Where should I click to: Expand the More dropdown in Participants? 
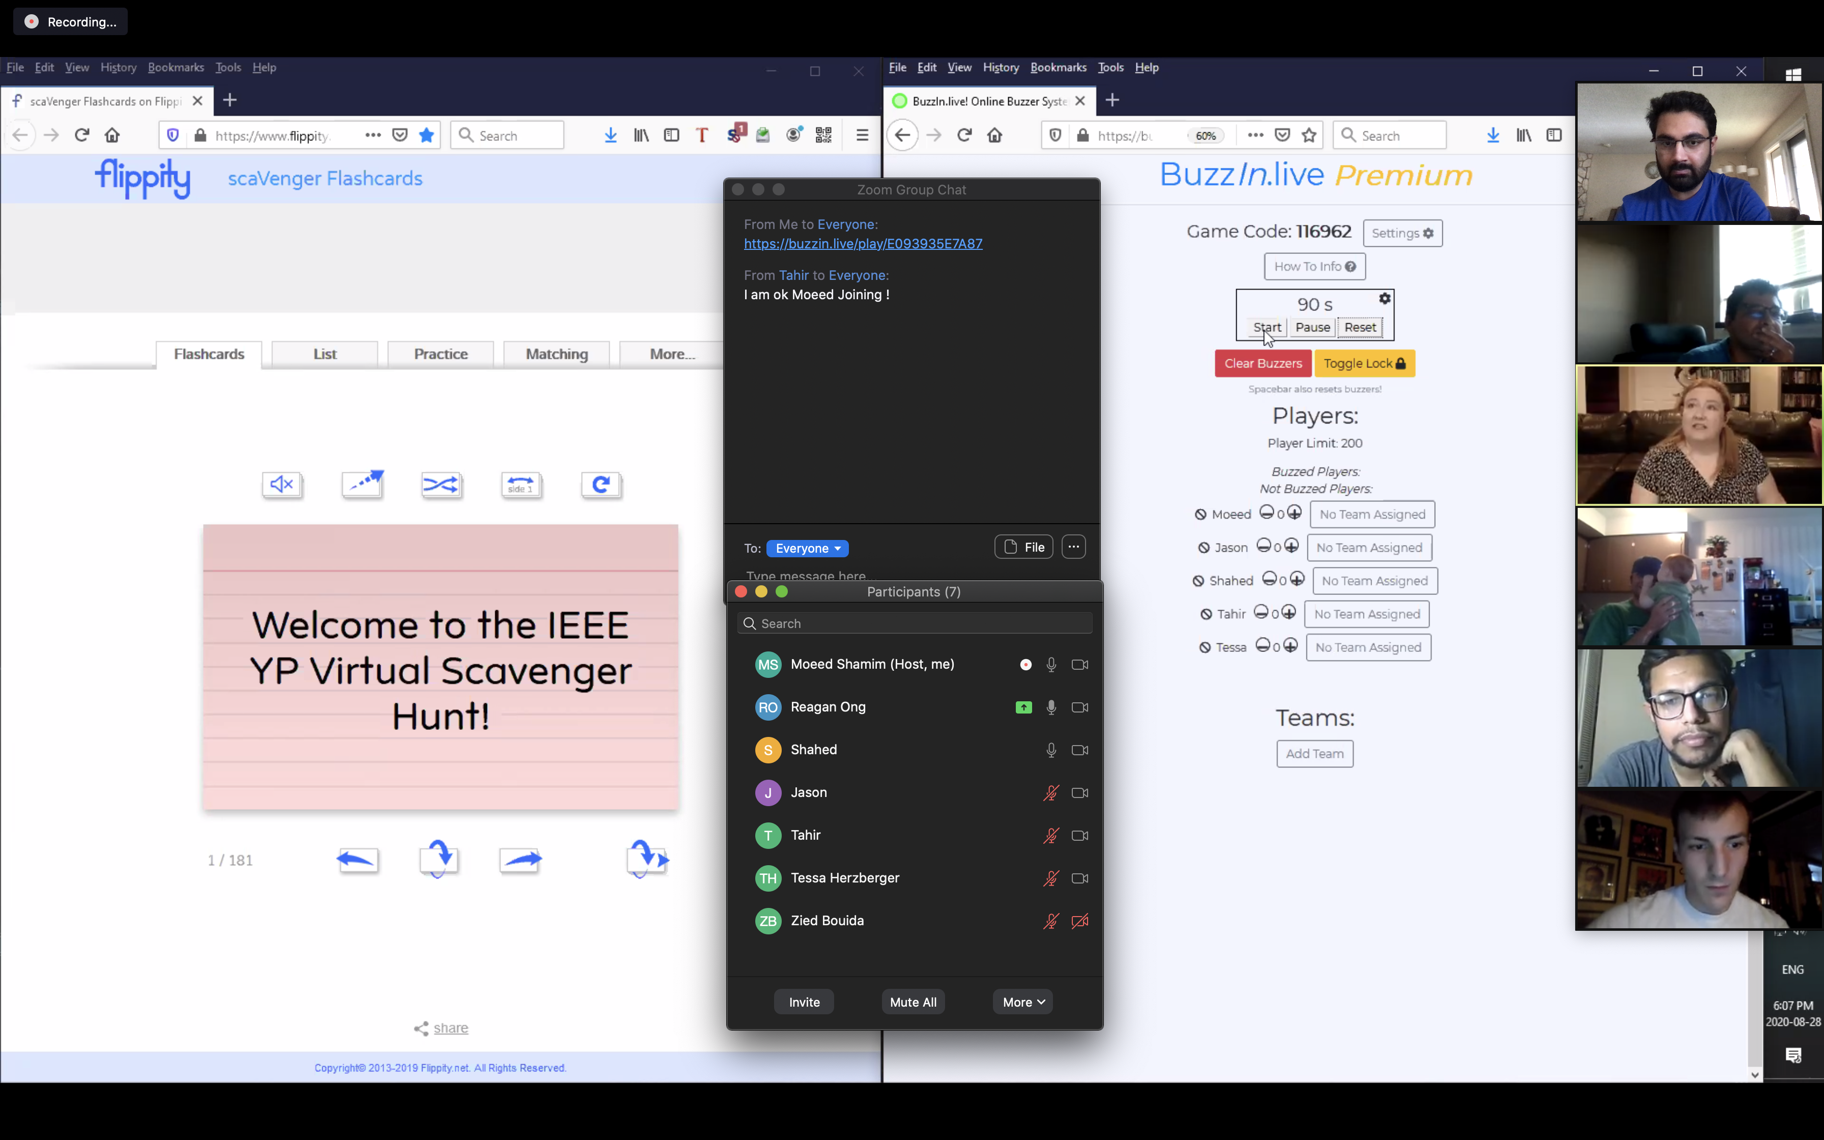point(1023,1002)
